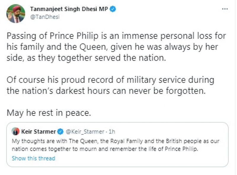Click the paragraph starting "Passing of Prince Philip"

pyautogui.click(x=116, y=47)
